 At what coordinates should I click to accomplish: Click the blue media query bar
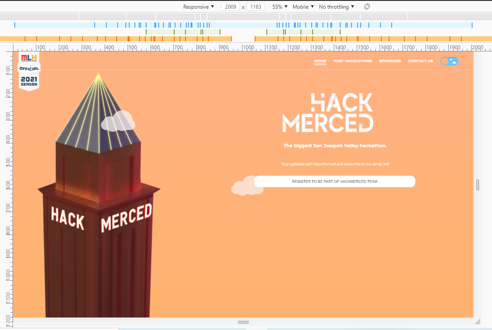pyautogui.click(x=243, y=25)
